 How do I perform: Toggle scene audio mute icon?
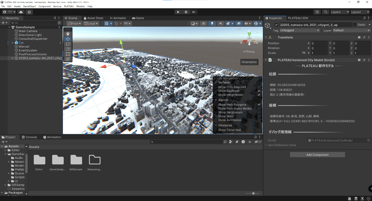tap(220, 23)
